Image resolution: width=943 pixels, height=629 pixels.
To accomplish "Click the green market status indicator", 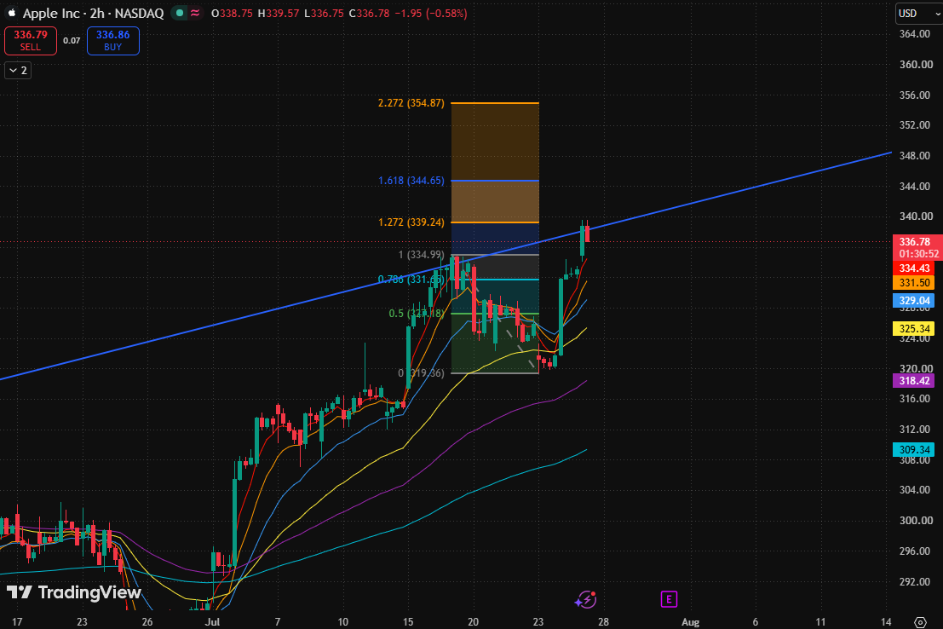I will point(179,13).
